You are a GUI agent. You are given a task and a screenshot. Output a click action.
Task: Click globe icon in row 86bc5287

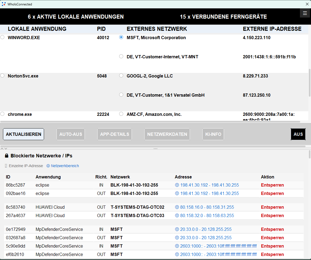point(177,185)
